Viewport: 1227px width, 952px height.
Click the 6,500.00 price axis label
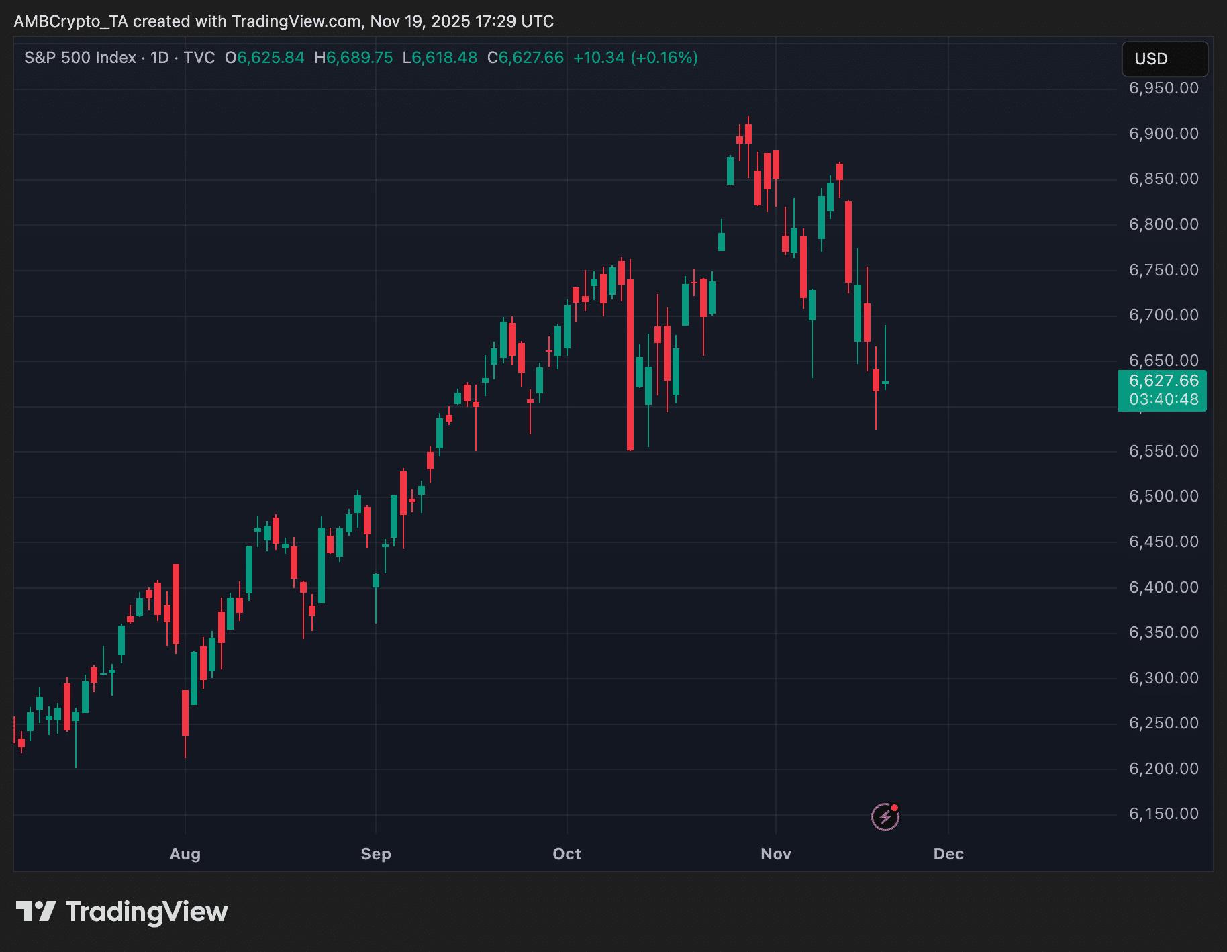click(1163, 496)
